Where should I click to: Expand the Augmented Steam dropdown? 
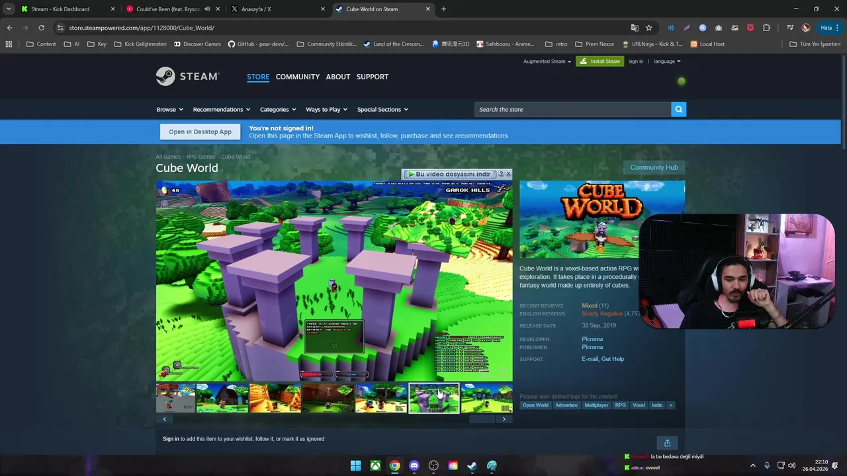[x=547, y=61]
